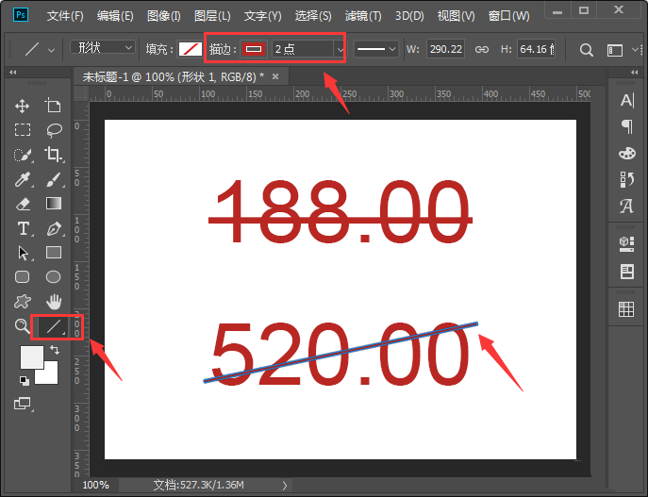Open the Glyphs panel

(626, 206)
